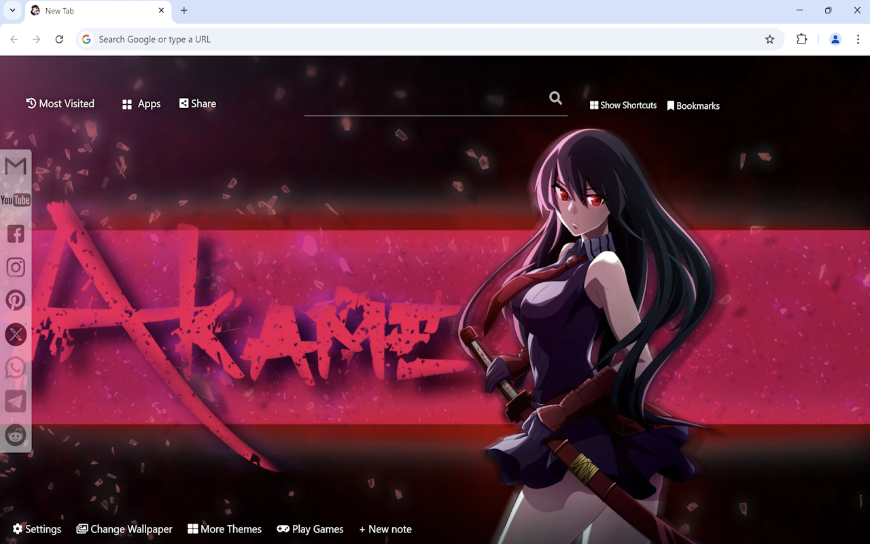Open Play Games
Viewport: 870px width, 544px height.
[x=310, y=528]
